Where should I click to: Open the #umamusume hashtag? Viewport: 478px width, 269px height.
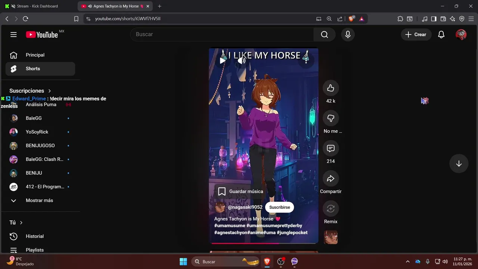(x=230, y=226)
